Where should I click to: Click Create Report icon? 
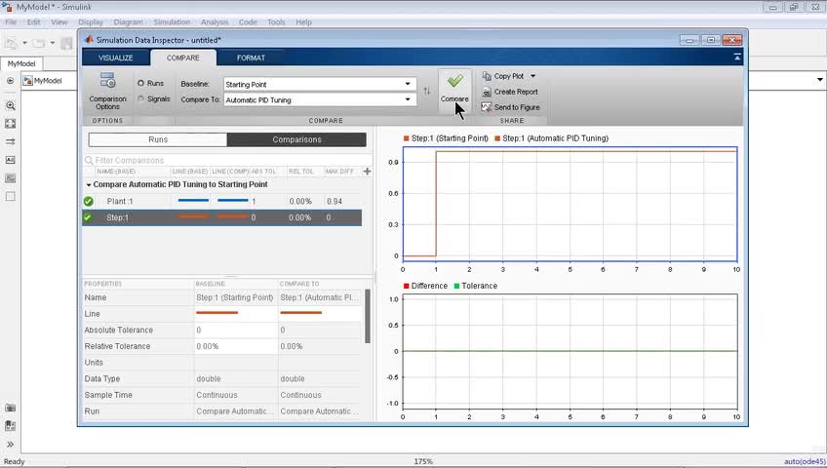[x=487, y=92]
